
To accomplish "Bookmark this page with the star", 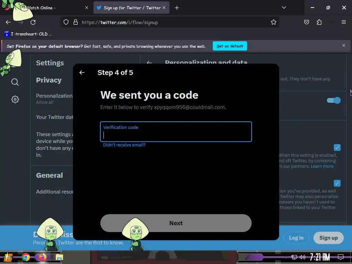I will click(x=273, y=22).
